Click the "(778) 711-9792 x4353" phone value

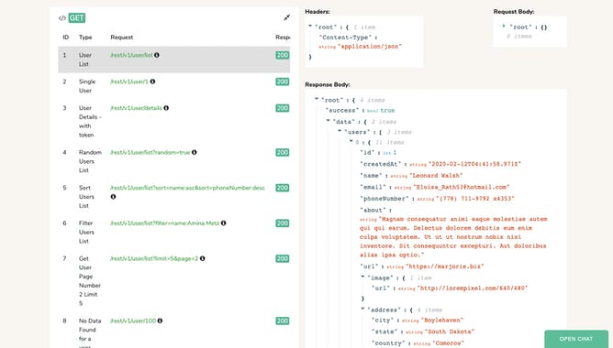tap(475, 199)
